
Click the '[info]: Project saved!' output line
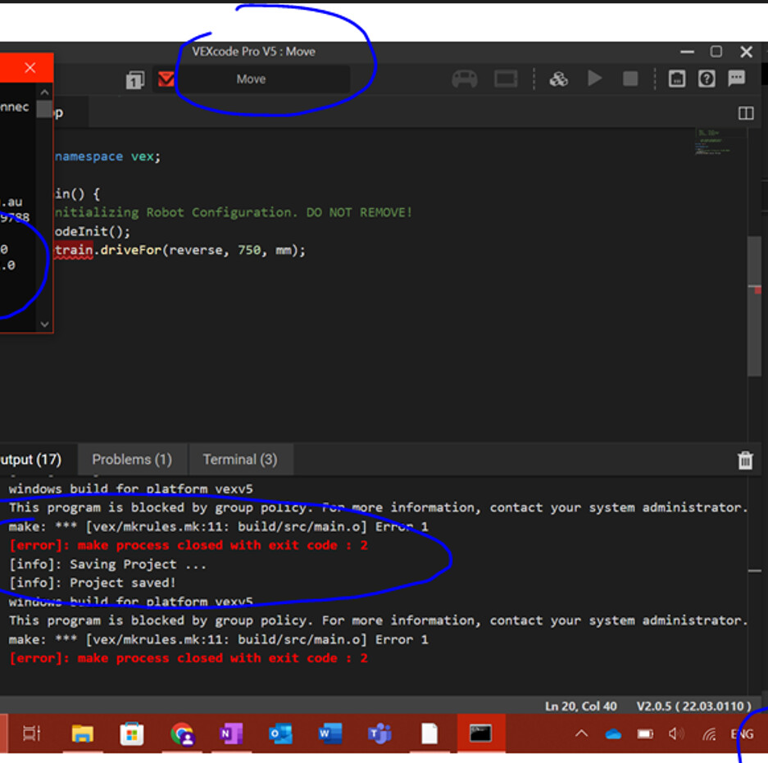(93, 583)
